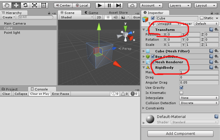Switch to the Project tab
This screenshot has height=140, width=220.
pyautogui.click(x=10, y=89)
